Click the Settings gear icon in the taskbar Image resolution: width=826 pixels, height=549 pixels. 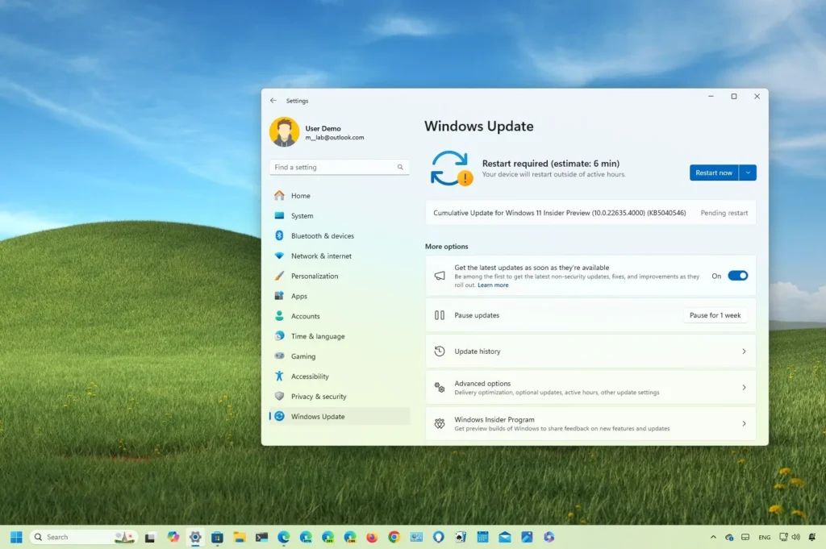195,537
